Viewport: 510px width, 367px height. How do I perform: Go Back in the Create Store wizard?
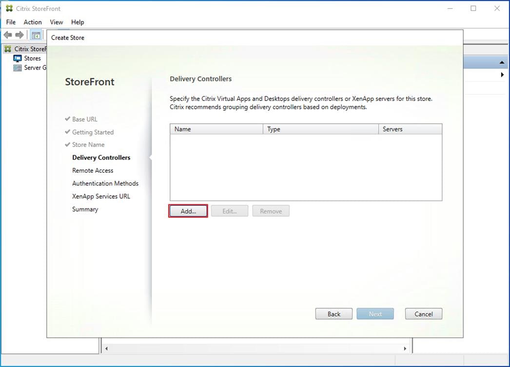point(333,314)
